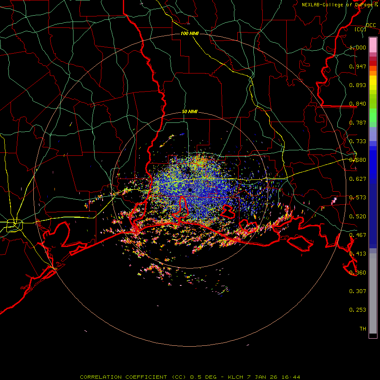Click the pink swatch at top of color bar
380x380 pixels.
coord(373,45)
